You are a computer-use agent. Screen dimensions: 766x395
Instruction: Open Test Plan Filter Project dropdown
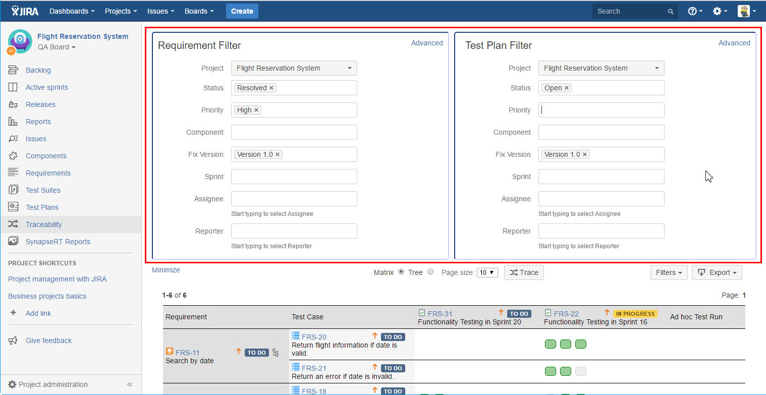click(x=601, y=68)
